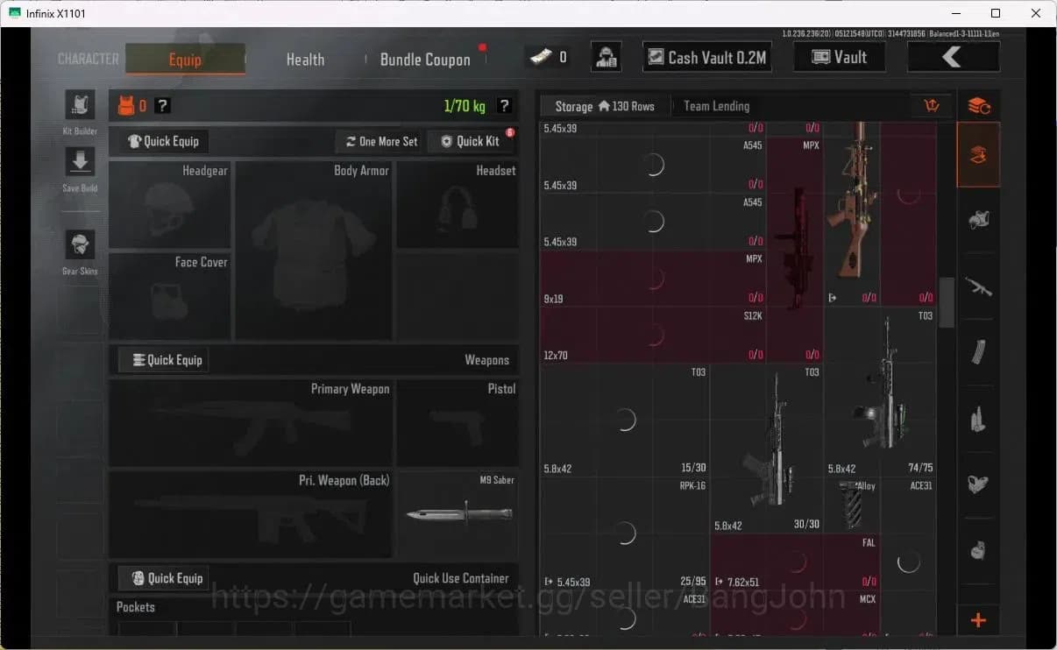Click Quick Equip above Headgear
This screenshot has height=650, width=1057.
click(164, 141)
